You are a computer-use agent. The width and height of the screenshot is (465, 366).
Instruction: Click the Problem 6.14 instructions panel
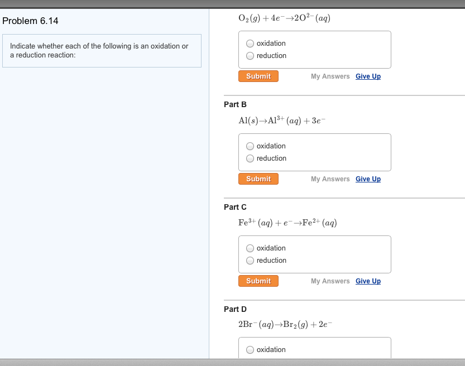point(102,51)
